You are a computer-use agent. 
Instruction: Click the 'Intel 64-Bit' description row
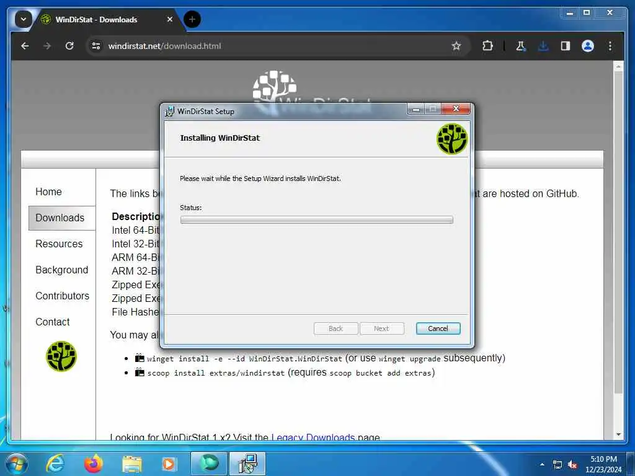[x=136, y=231]
